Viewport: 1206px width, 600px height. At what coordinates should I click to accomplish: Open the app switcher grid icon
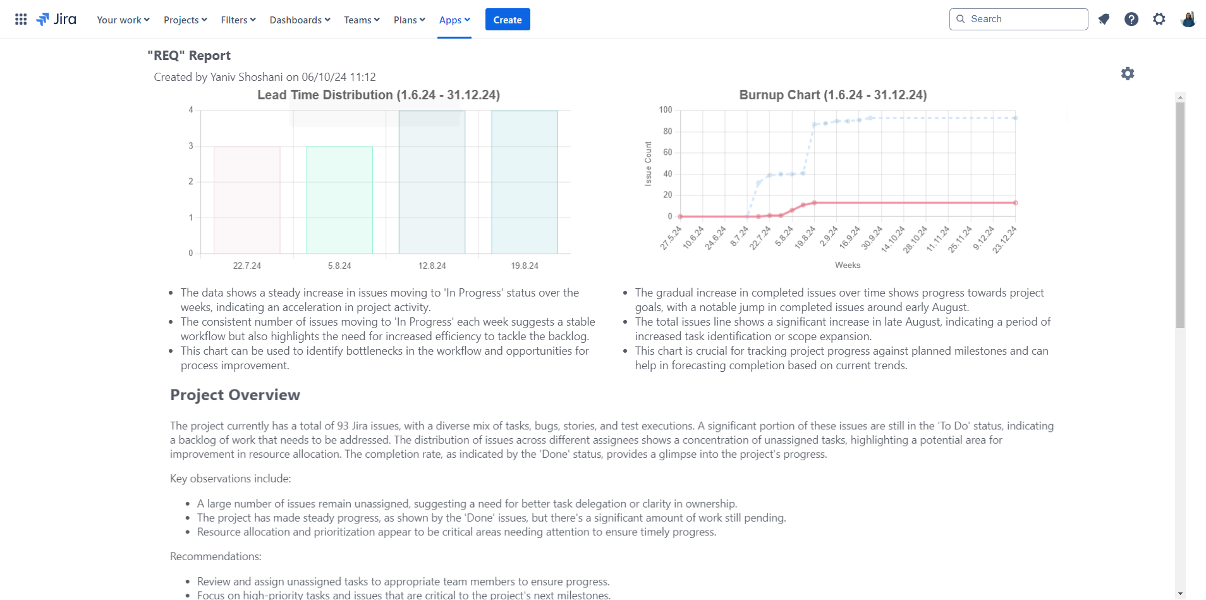[21, 20]
